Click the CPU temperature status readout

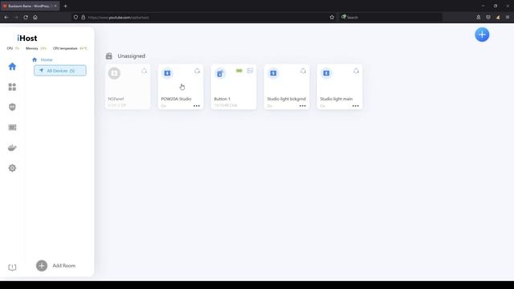70,48
